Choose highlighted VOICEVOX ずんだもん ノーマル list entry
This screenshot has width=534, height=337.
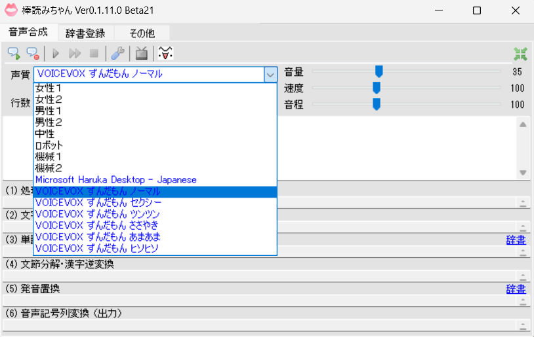click(155, 192)
